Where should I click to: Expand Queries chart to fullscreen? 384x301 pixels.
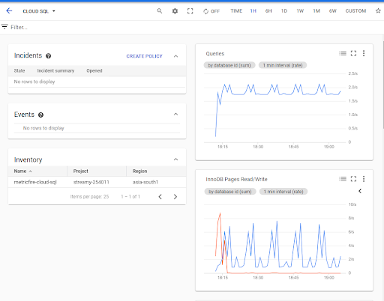(353, 53)
